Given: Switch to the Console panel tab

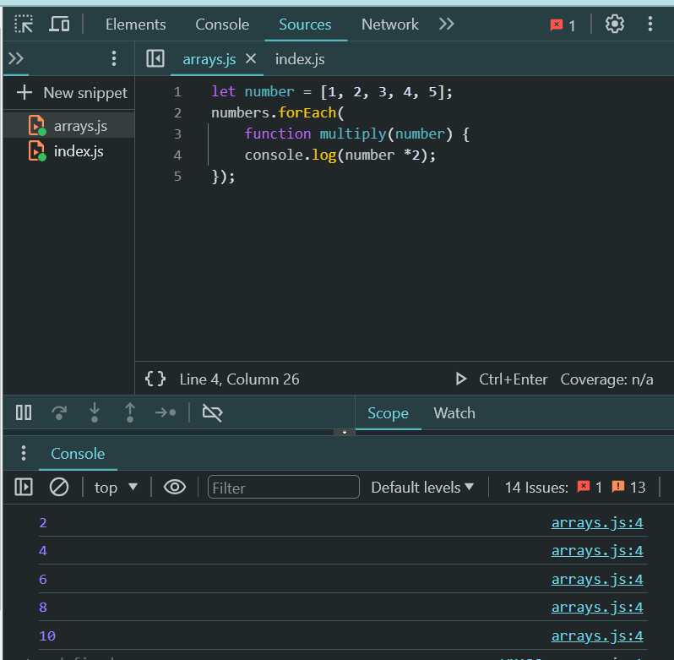Looking at the screenshot, I should click(222, 25).
